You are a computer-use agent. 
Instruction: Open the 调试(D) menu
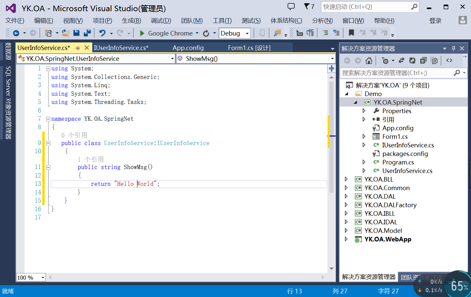(161, 21)
